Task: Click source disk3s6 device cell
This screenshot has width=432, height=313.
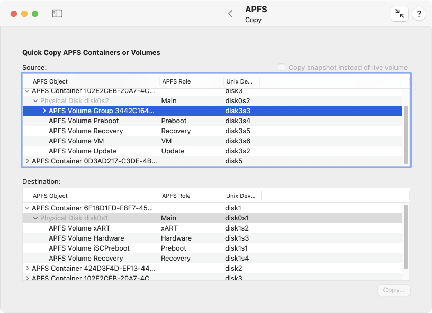Action: pyautogui.click(x=238, y=141)
